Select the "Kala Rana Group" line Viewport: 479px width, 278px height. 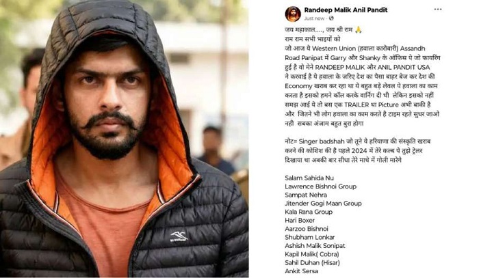point(309,212)
